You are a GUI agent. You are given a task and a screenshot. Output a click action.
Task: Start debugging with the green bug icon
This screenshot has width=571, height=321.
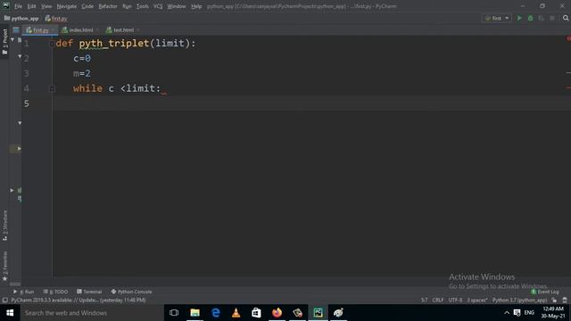(530, 18)
